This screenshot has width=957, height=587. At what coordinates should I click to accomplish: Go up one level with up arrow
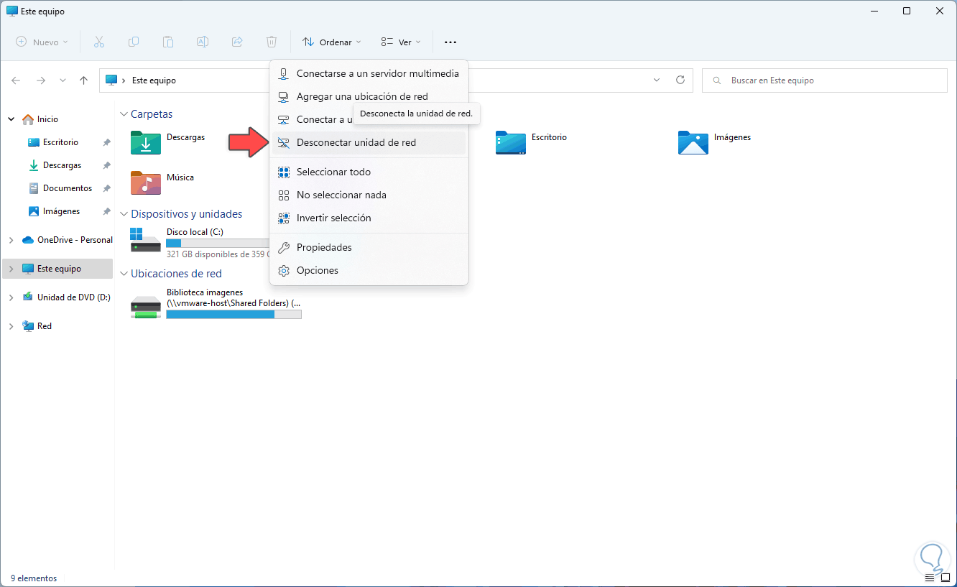[84, 80]
